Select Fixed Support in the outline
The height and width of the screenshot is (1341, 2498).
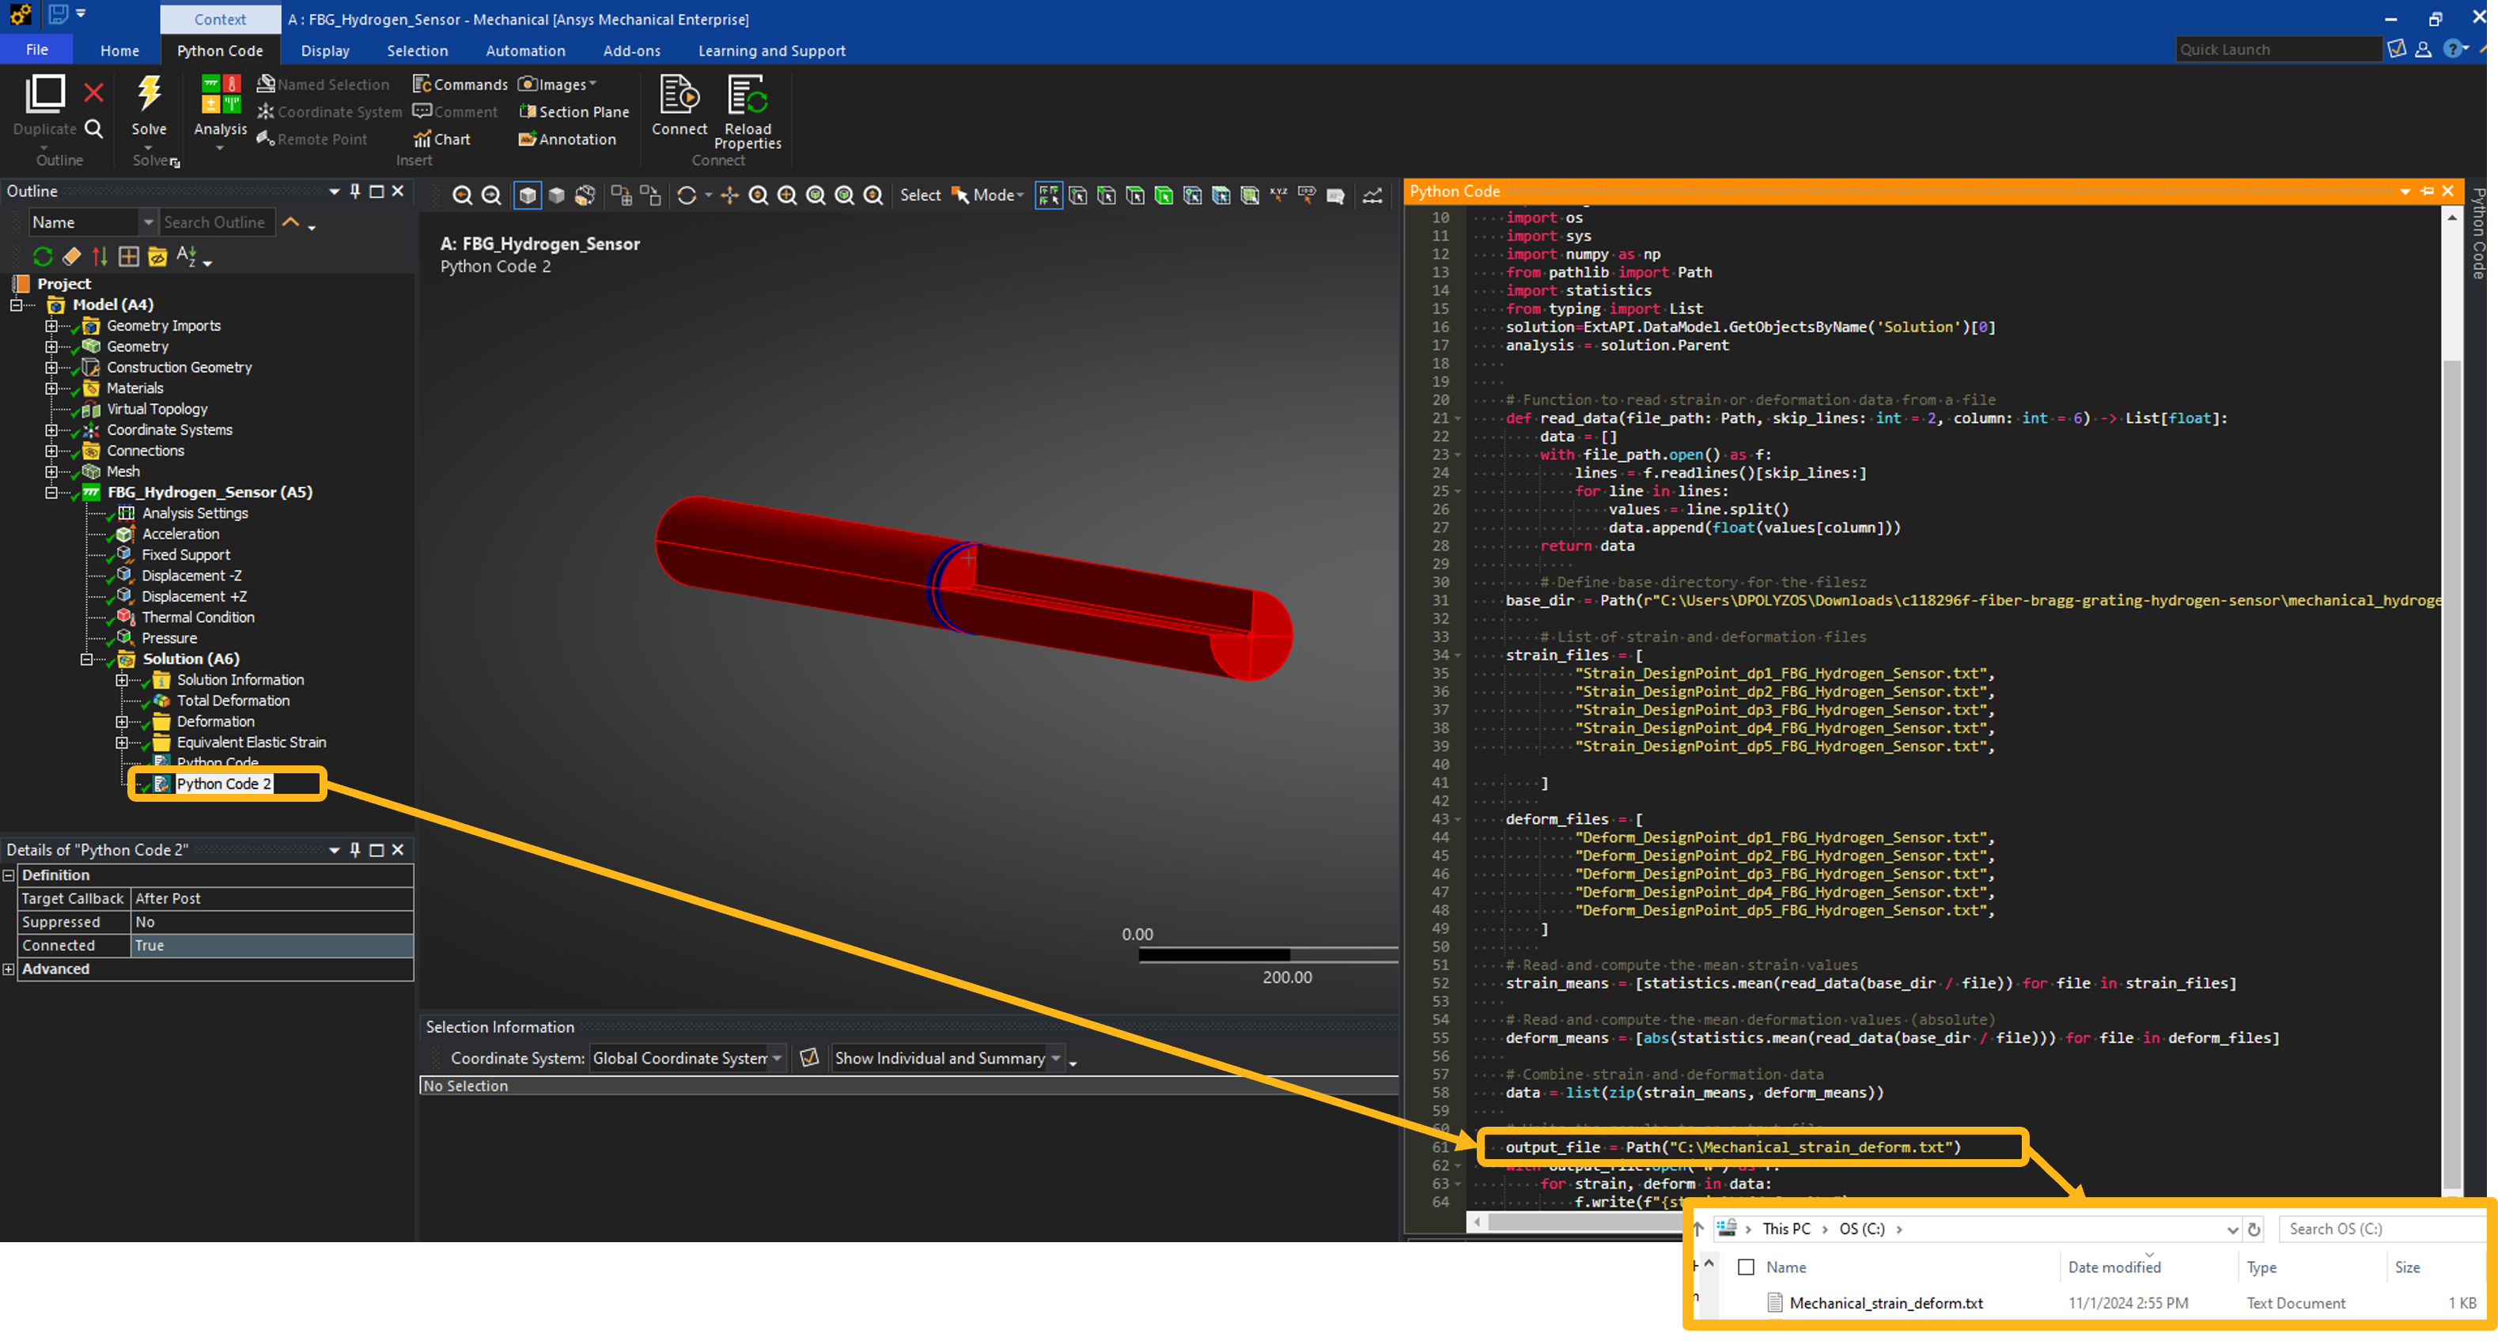tap(185, 554)
